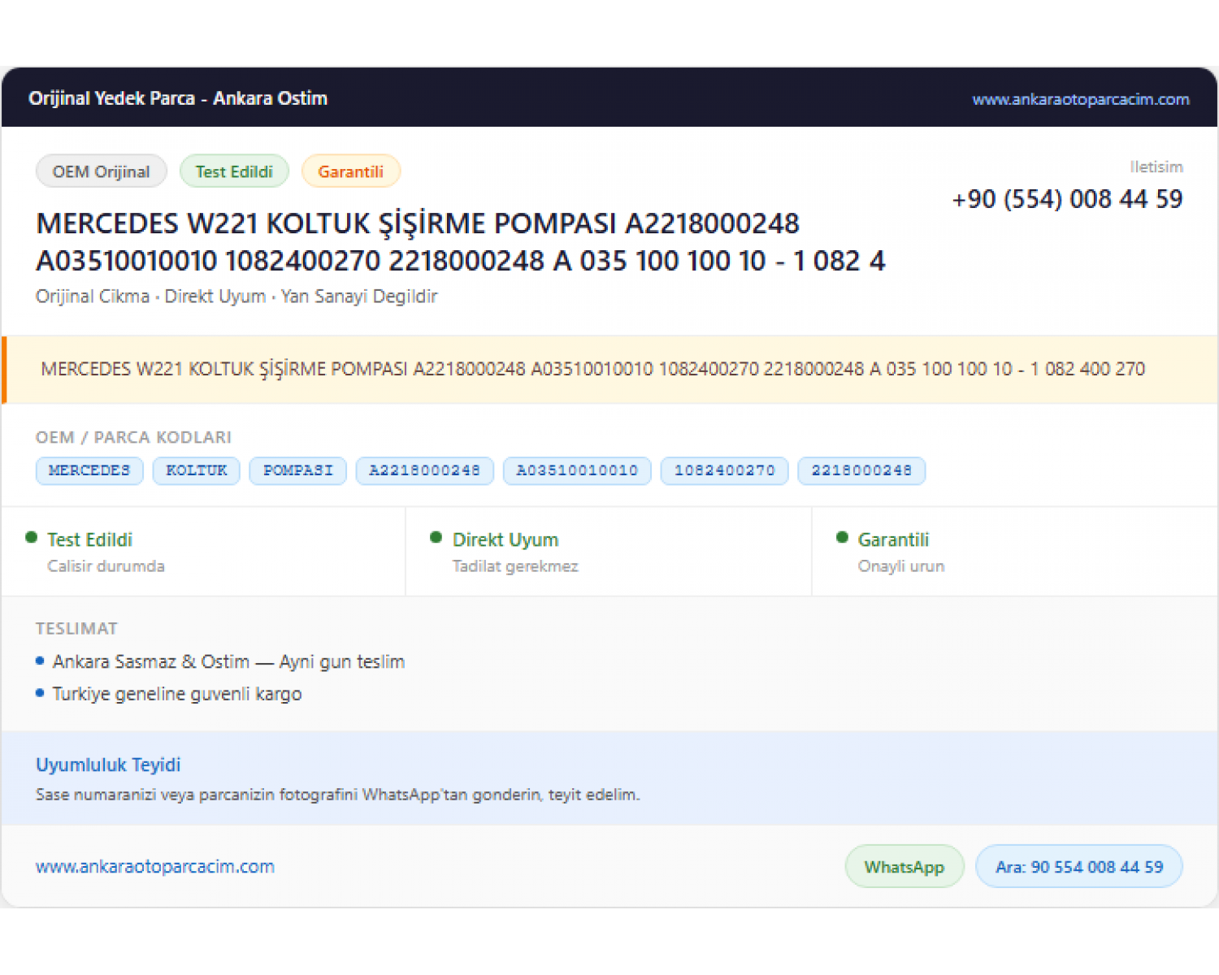
Task: Select the POMPASI code tag
Action: (x=297, y=470)
